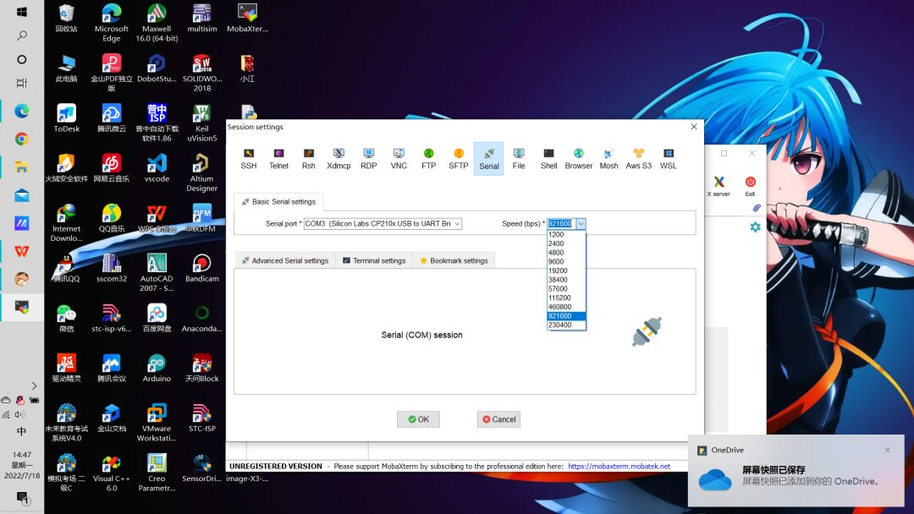914x514 pixels.
Task: Open Advanced Serial settings tab
Action: pyautogui.click(x=285, y=260)
